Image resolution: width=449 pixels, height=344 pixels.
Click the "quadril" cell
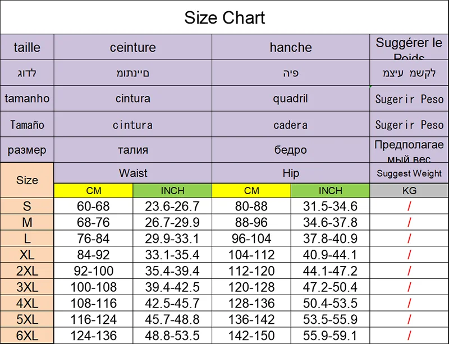[290, 99]
